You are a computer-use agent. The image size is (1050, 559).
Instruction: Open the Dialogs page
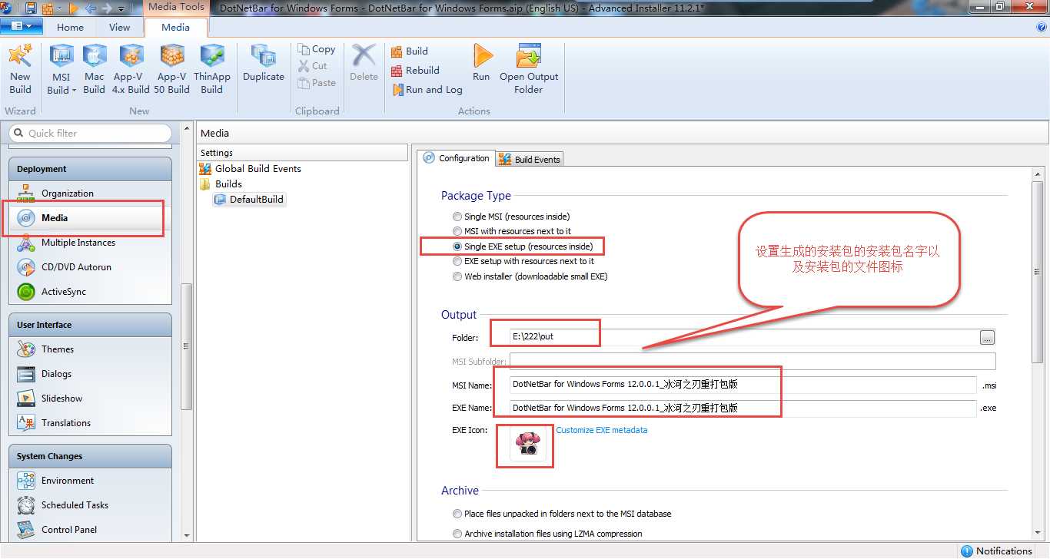point(90,374)
